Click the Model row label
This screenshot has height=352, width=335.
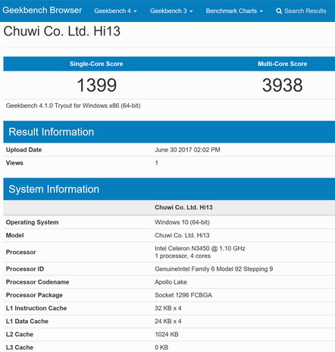pyautogui.click(x=15, y=235)
